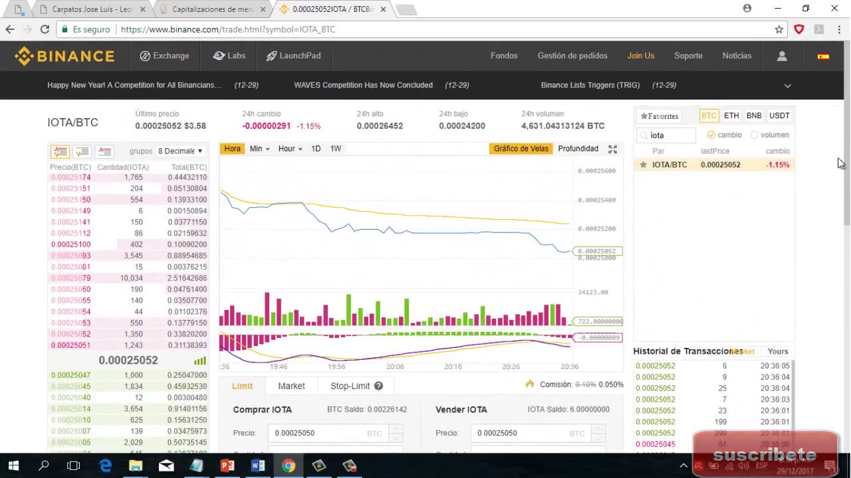Open the Favorites market list
851x478 pixels.
point(659,116)
